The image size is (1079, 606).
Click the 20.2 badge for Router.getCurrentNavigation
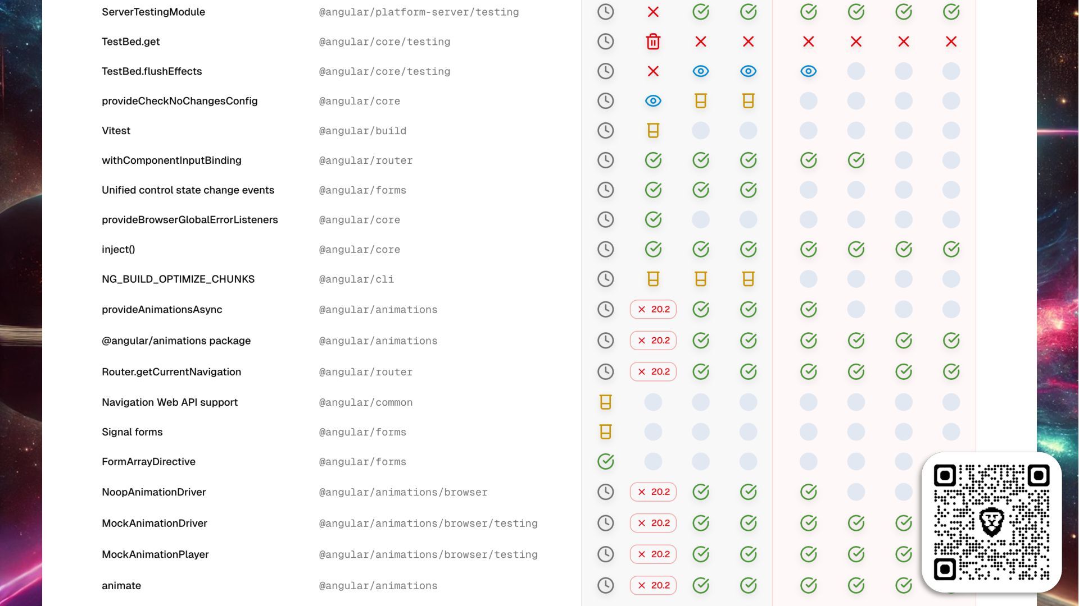(x=653, y=371)
